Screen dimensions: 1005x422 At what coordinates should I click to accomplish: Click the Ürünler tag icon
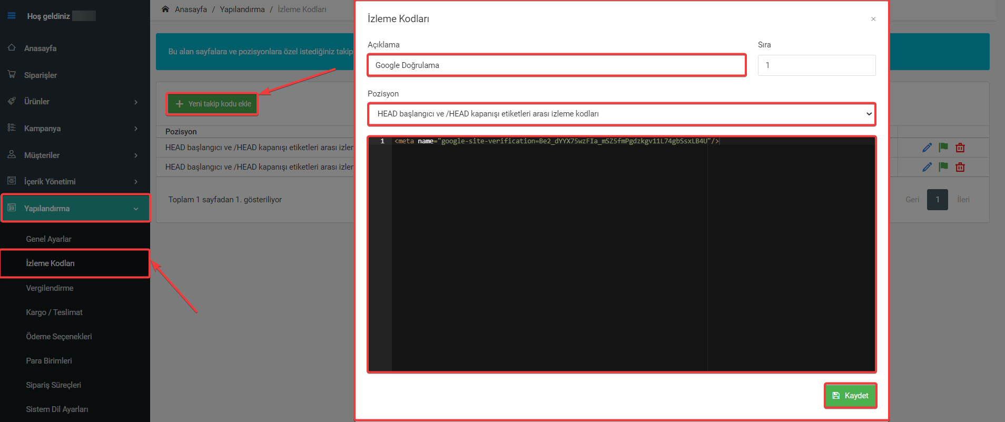coord(12,101)
